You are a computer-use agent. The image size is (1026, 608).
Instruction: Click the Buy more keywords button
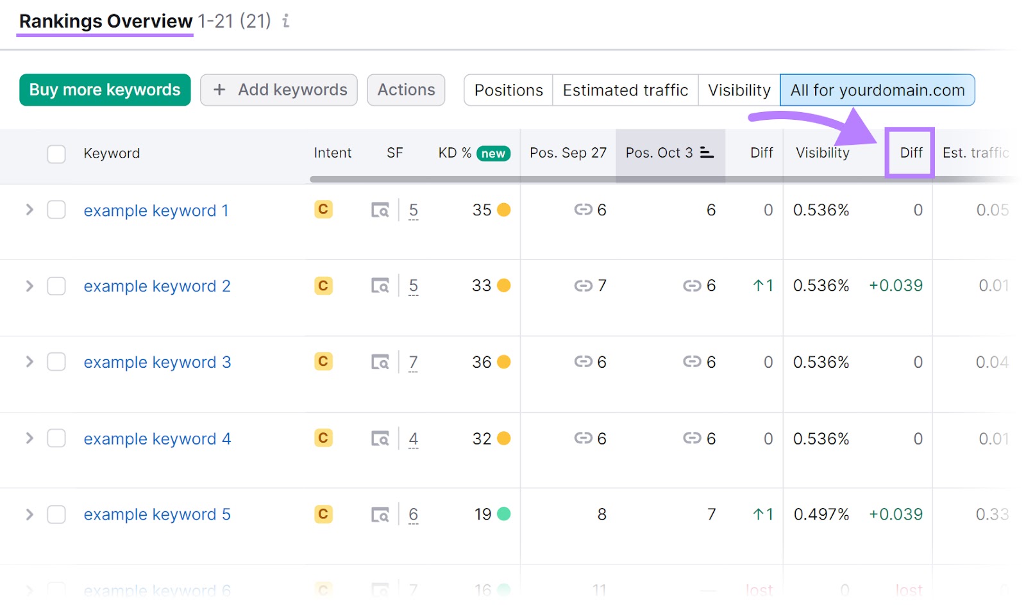tap(105, 90)
